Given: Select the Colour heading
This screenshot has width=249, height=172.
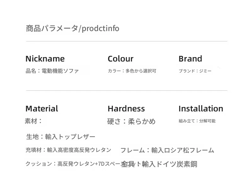Looking at the screenshot, I should point(120,59).
